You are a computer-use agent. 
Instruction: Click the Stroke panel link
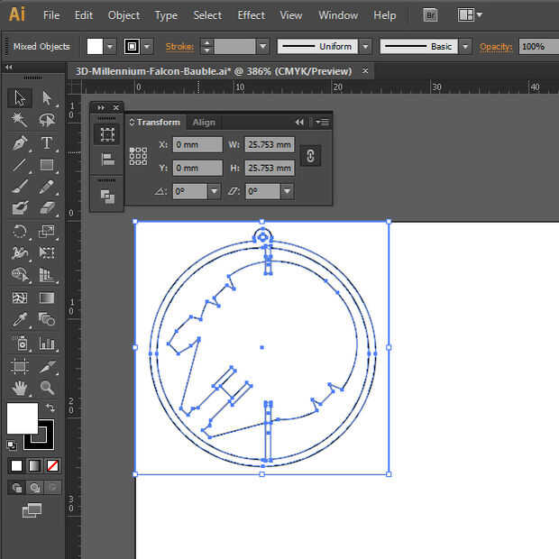click(x=179, y=46)
